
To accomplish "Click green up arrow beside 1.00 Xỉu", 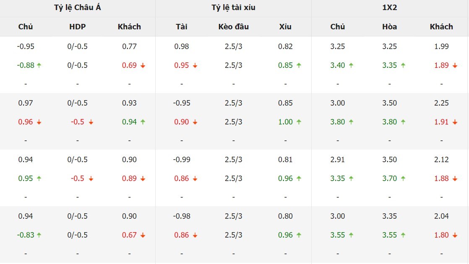I will 299,122.
